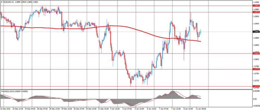260x111 pixels.
Task: Select the 1.0992 red price label
Action: coord(256,6)
